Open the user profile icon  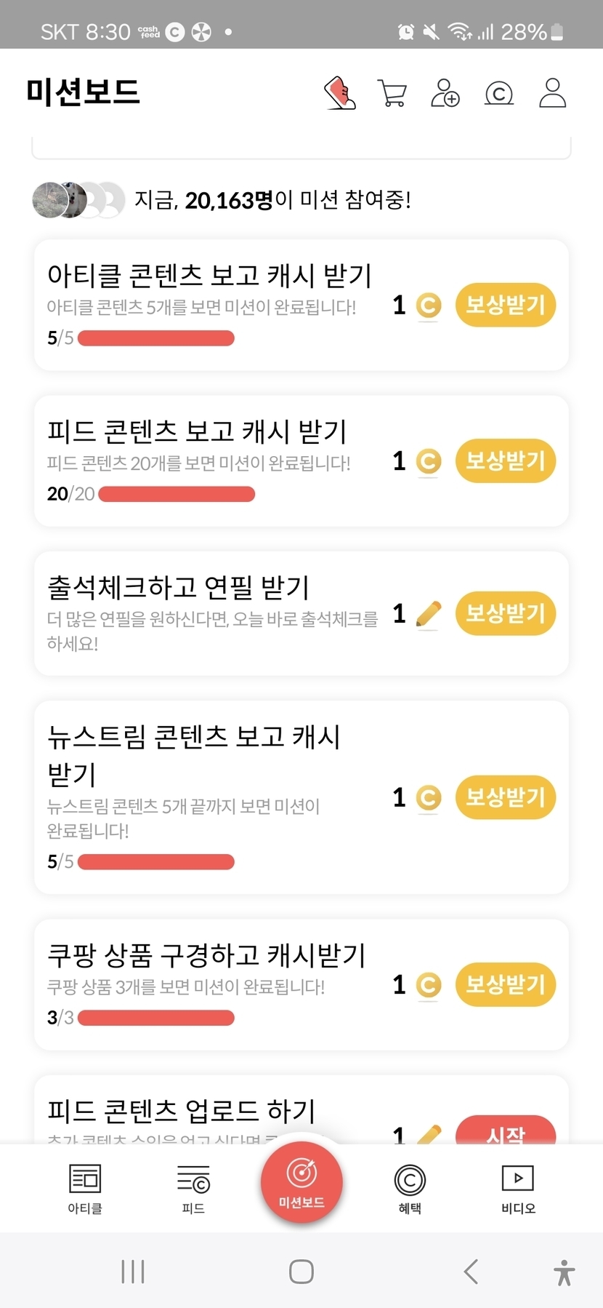[552, 93]
